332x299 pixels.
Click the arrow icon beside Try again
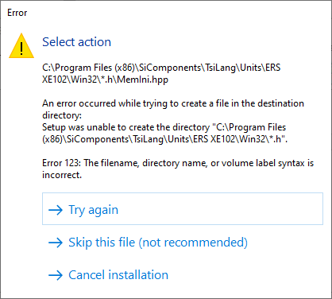(56, 210)
